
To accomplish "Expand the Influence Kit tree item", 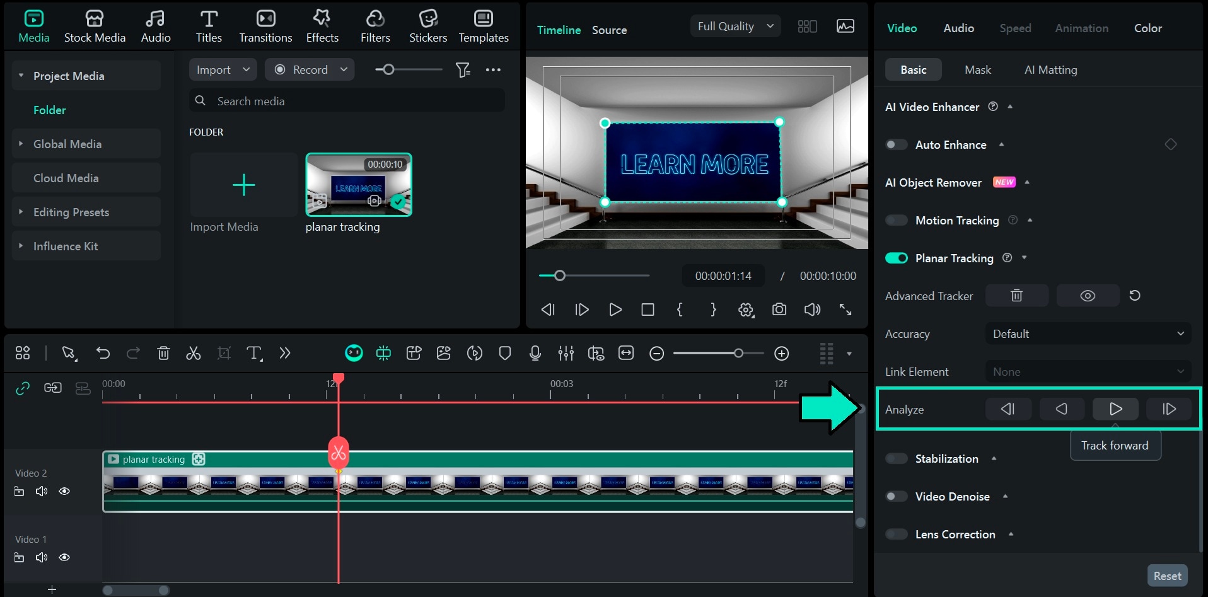I will (x=21, y=246).
